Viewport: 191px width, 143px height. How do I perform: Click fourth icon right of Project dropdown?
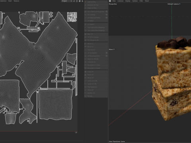coord(82,1)
